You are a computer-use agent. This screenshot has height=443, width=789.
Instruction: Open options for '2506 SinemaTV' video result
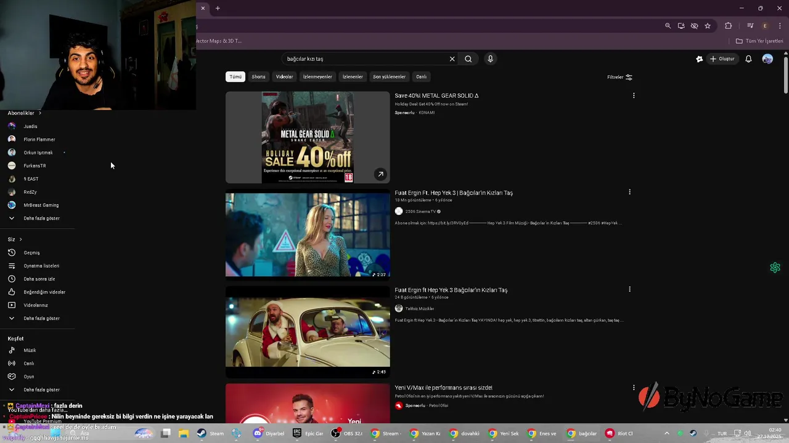point(629,192)
